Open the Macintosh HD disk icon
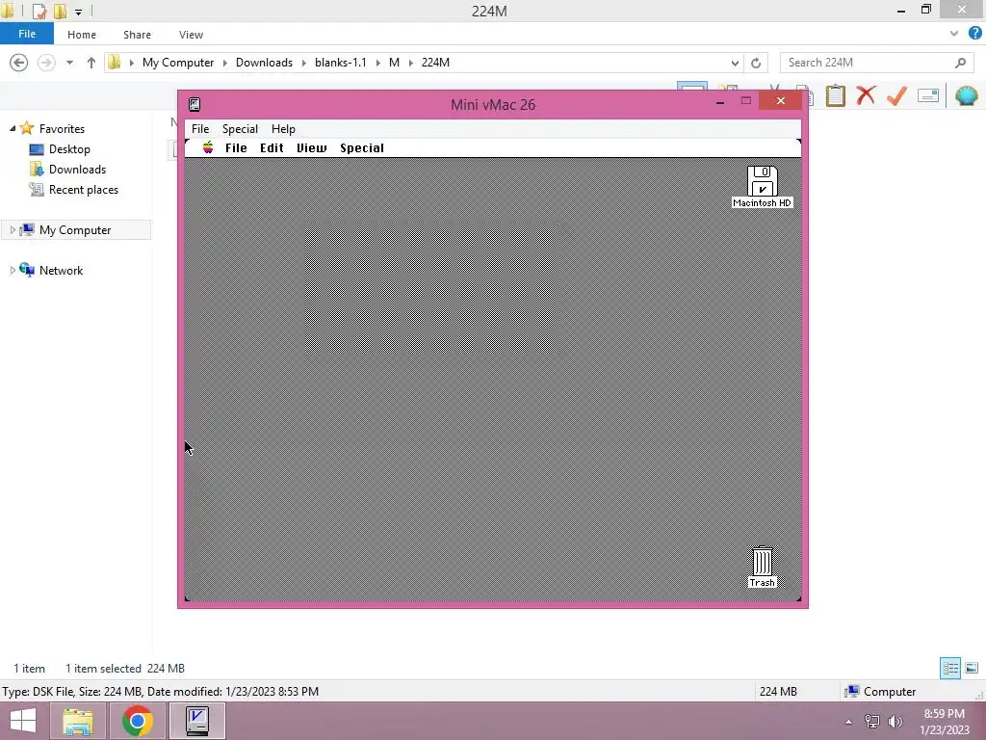 (x=763, y=182)
